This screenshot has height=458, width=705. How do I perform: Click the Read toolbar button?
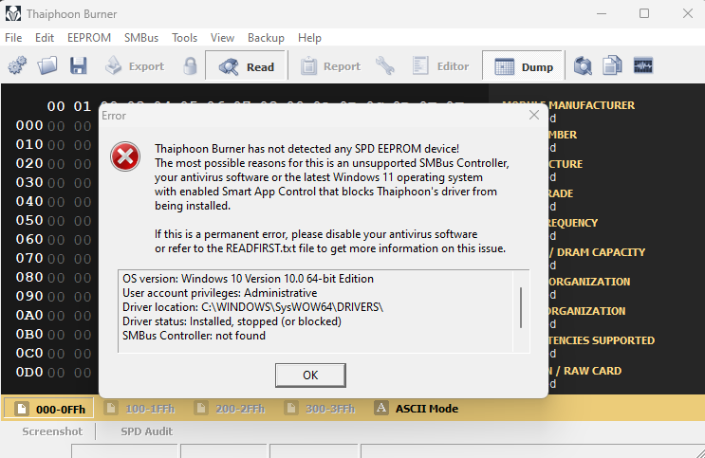pyautogui.click(x=246, y=66)
